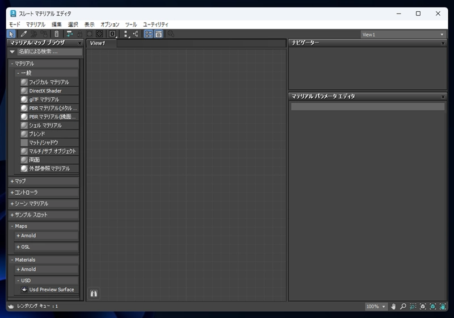Collapse the マテリアル group
Image resolution: width=454 pixels, height=318 pixels.
[x=44, y=64]
